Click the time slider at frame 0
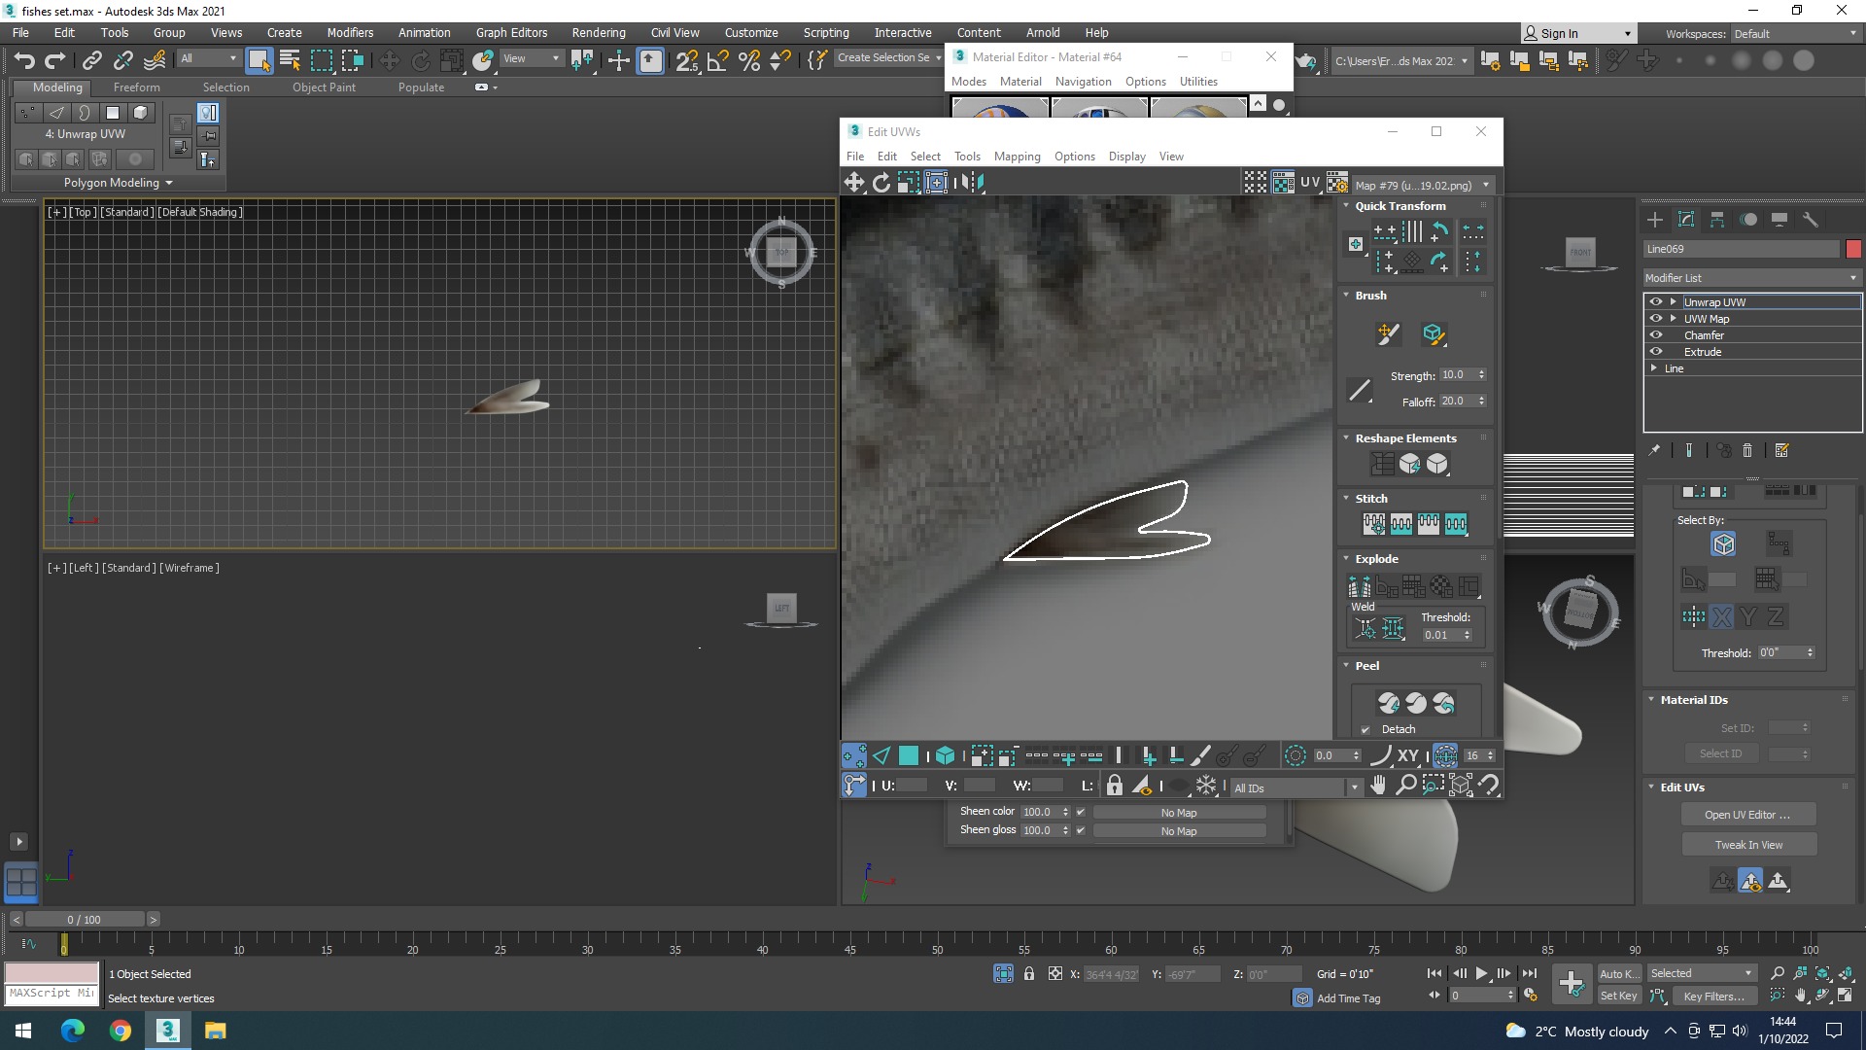1866x1050 pixels. pos(64,942)
